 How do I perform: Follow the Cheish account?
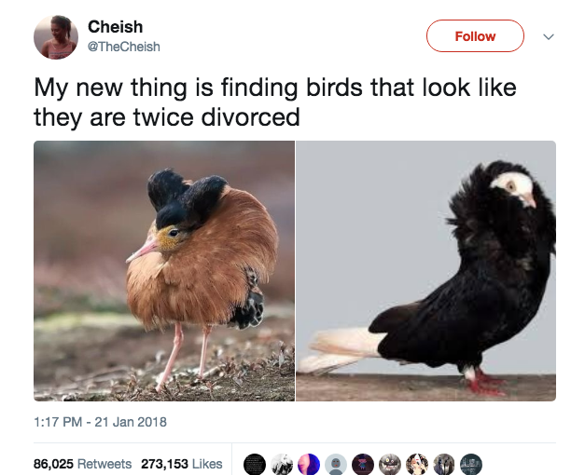475,36
